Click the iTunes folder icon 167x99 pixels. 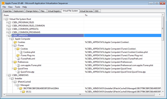tap(15, 45)
